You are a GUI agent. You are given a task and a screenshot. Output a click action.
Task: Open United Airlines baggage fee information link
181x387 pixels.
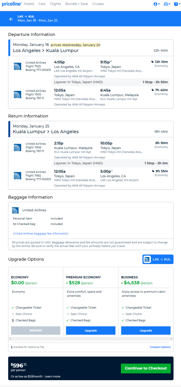point(41,234)
